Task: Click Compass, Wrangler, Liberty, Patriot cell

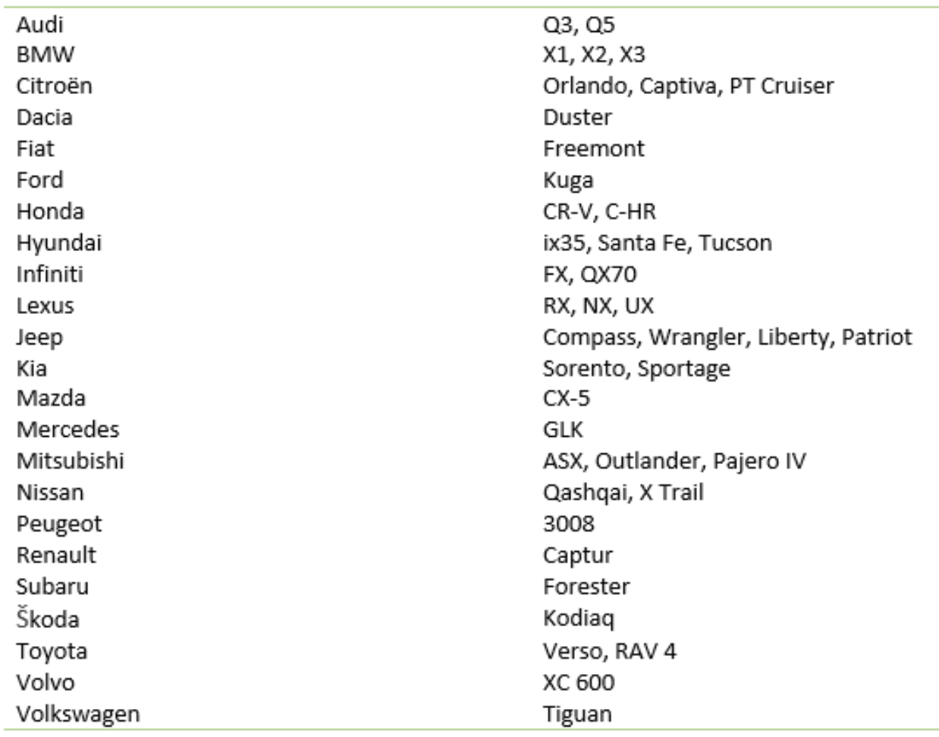Action: coord(727,337)
